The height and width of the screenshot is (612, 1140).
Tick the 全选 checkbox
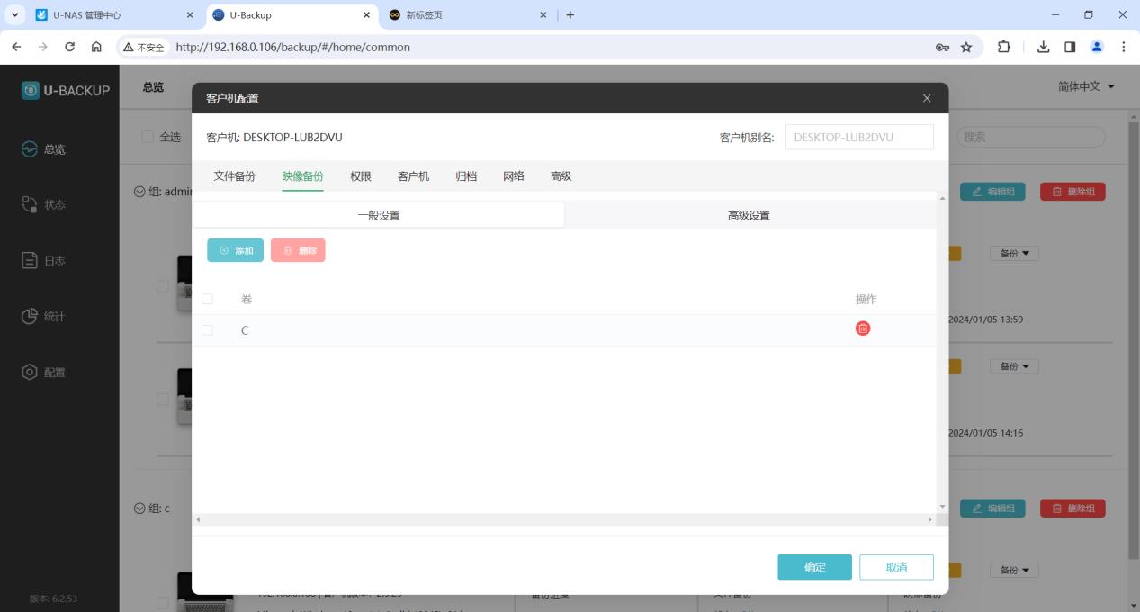click(x=148, y=137)
